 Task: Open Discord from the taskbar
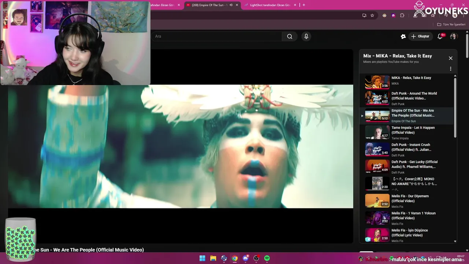pos(245,258)
